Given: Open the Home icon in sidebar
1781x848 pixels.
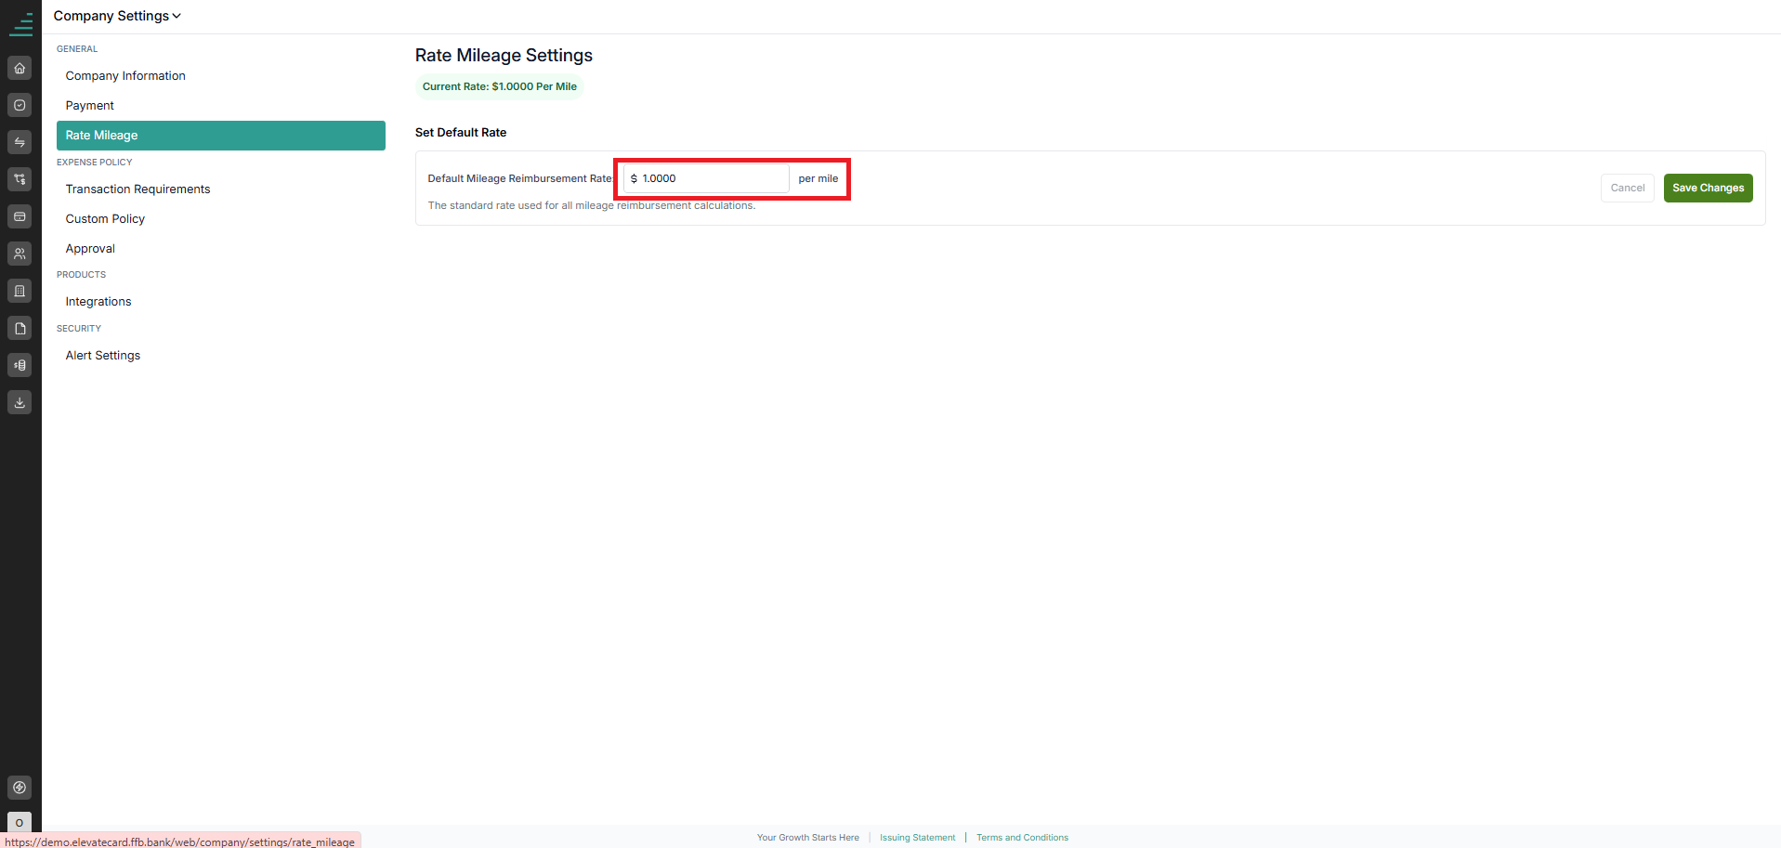Looking at the screenshot, I should (x=20, y=68).
